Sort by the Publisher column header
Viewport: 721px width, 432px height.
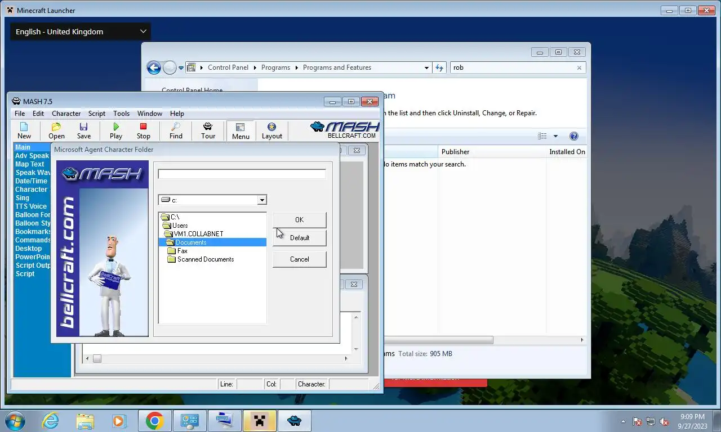click(x=492, y=152)
